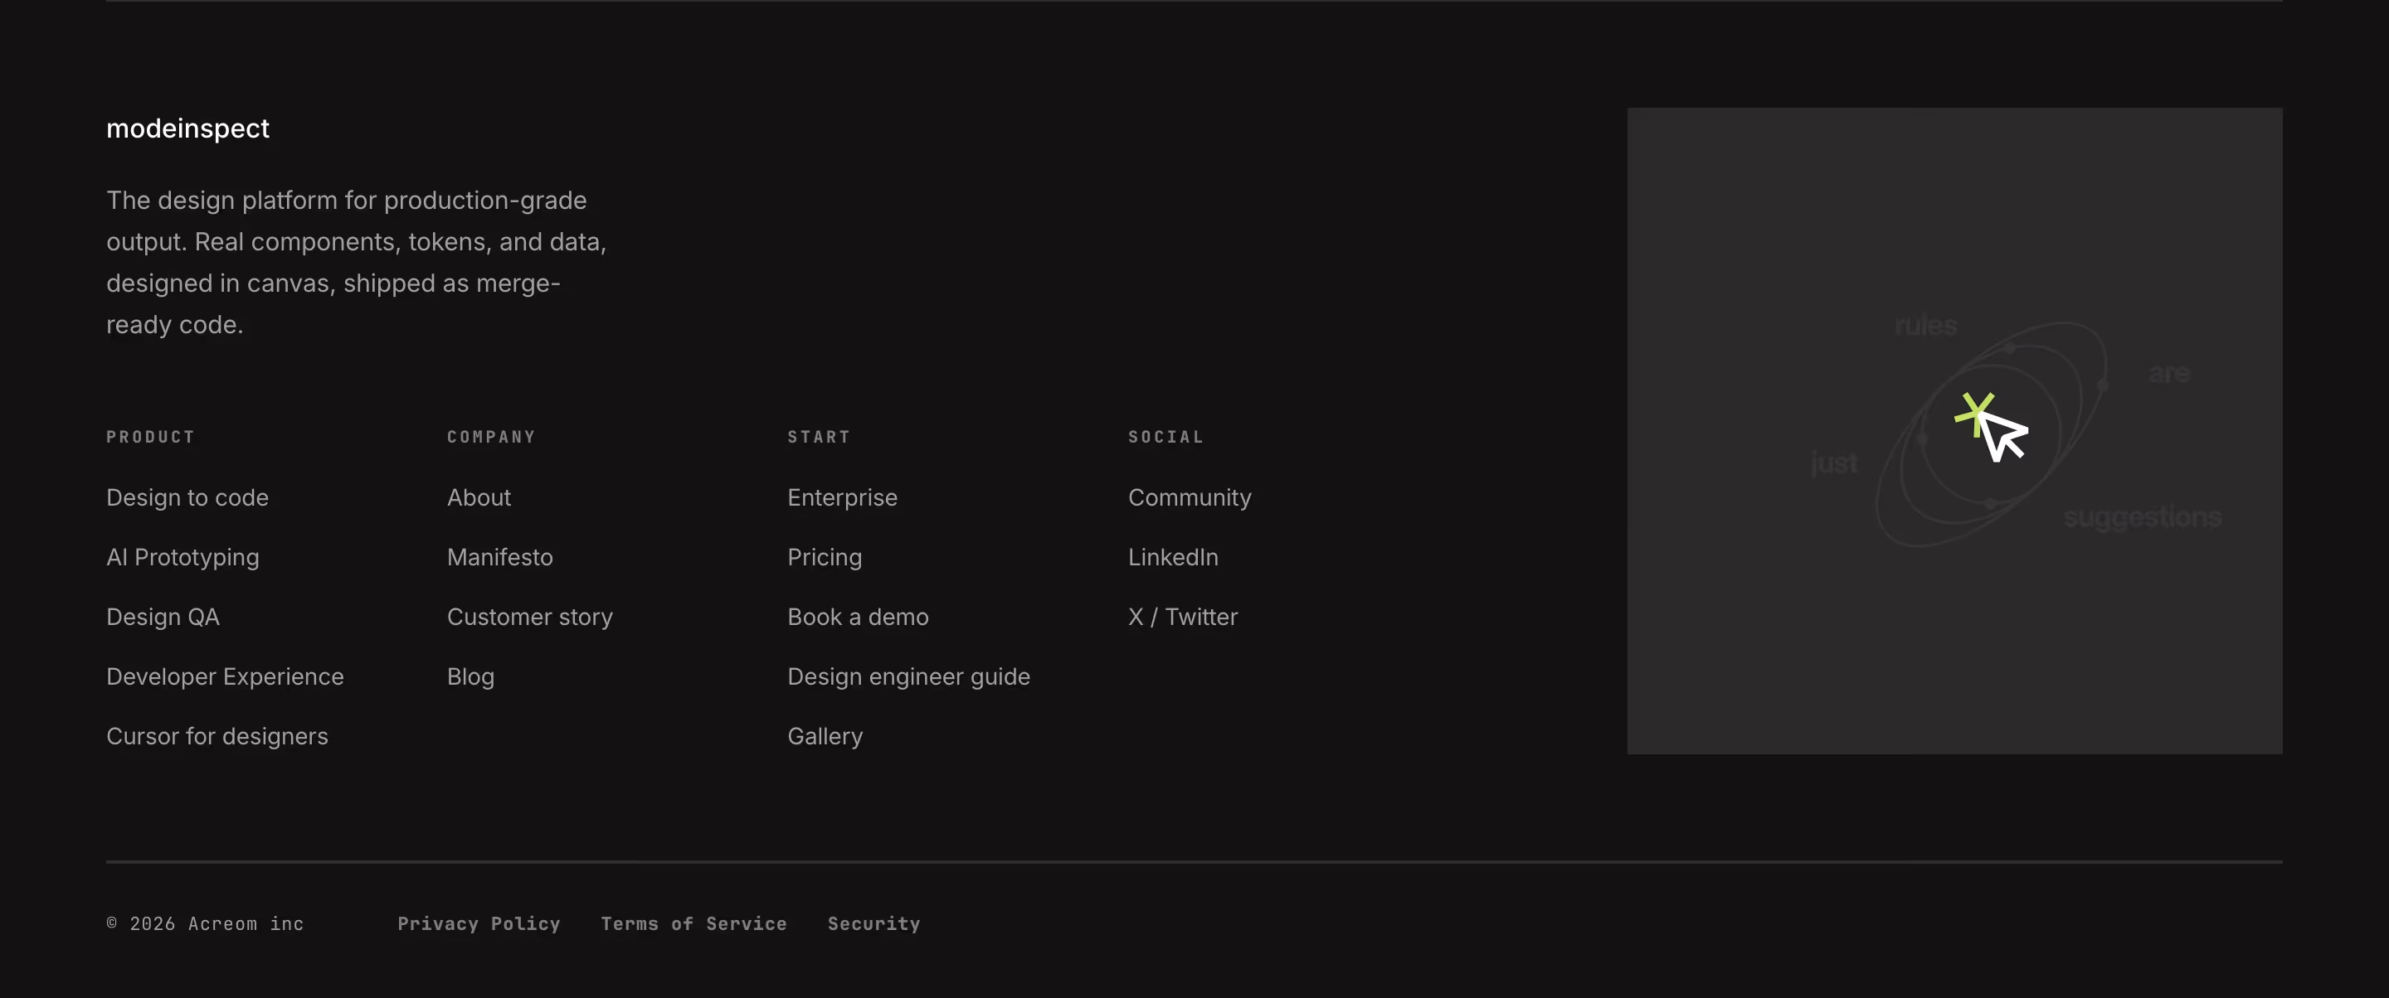2389x998 pixels.
Task: Open AI Prototyping page
Action: (x=182, y=557)
